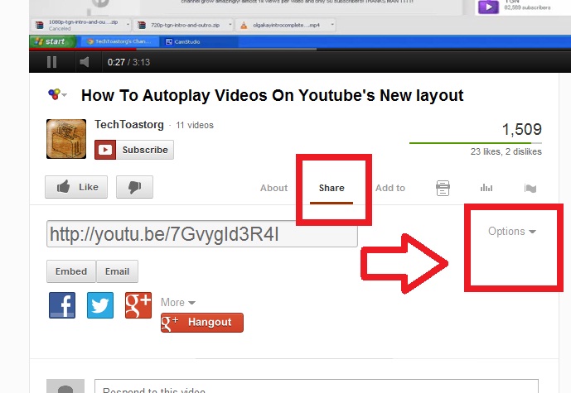Report video with flag icon
The image size is (571, 393).
click(x=530, y=188)
